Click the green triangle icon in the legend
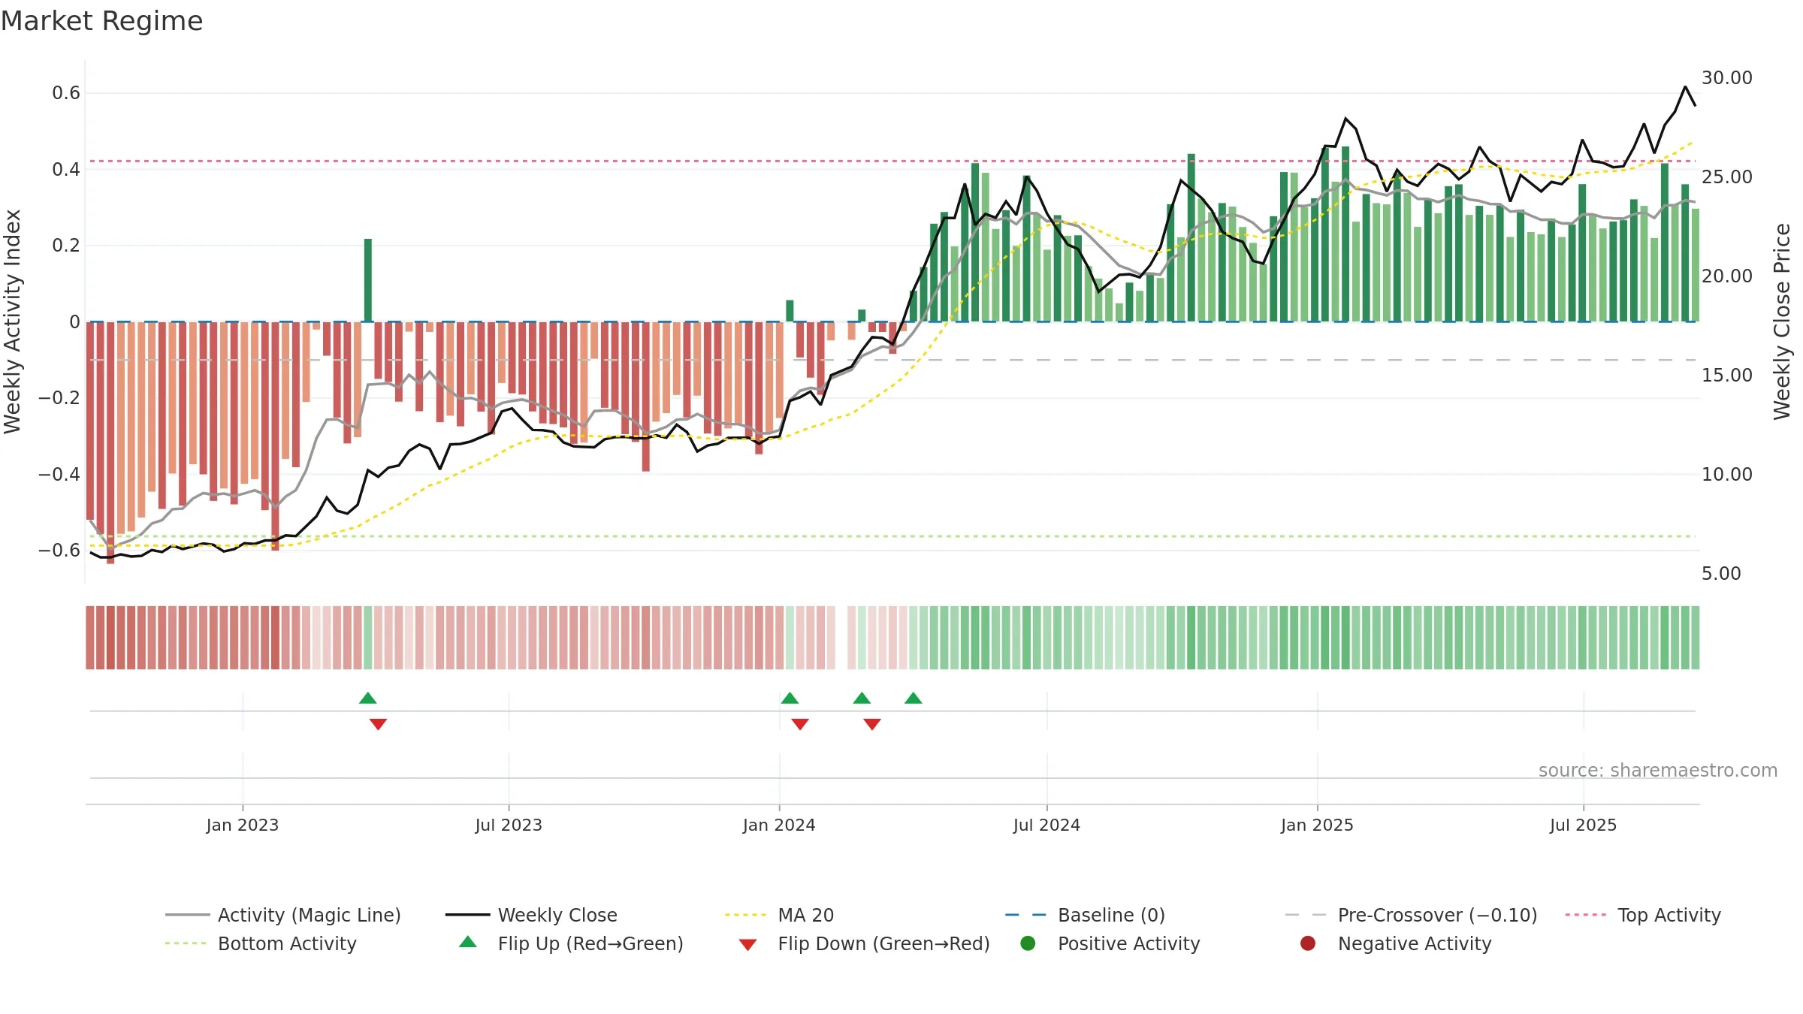The height and width of the screenshot is (1014, 1803). click(468, 942)
